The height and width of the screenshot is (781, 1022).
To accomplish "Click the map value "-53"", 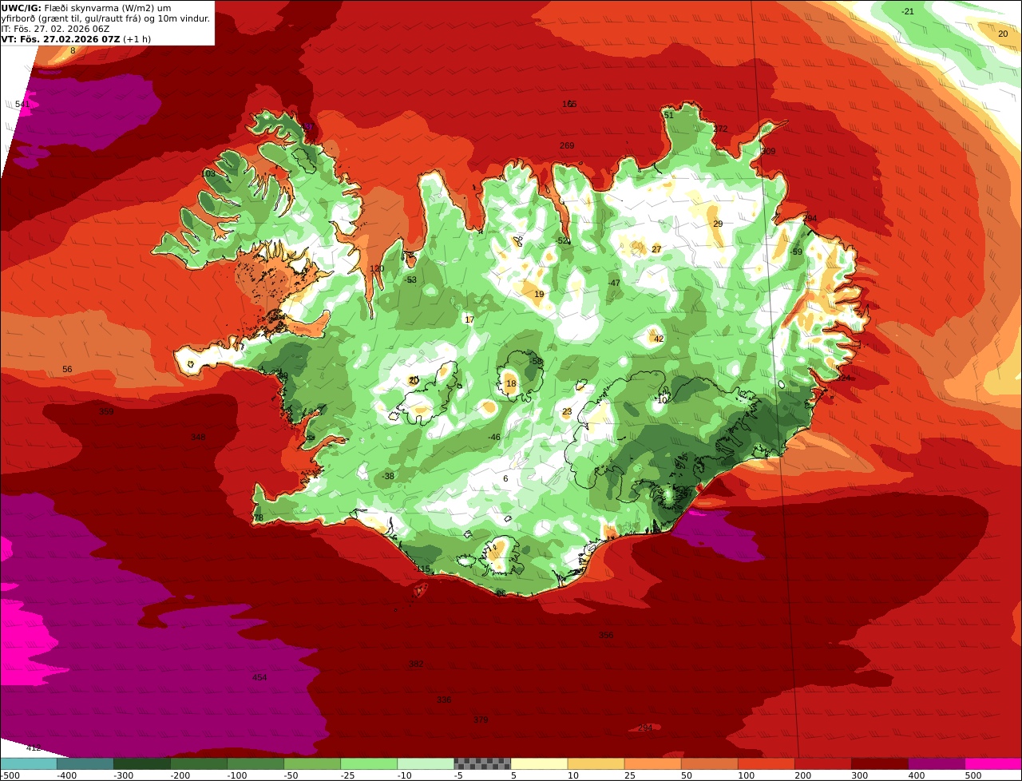I will [411, 279].
